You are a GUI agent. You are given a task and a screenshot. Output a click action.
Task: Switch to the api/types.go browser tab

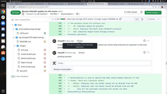tap(138, 4)
